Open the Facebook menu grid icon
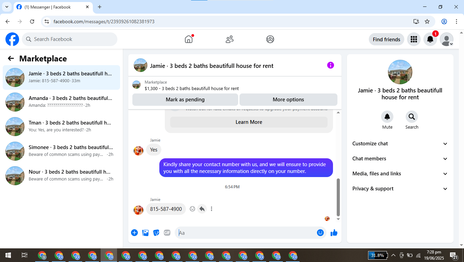Screen dimensions: 464x262 click(x=414, y=39)
